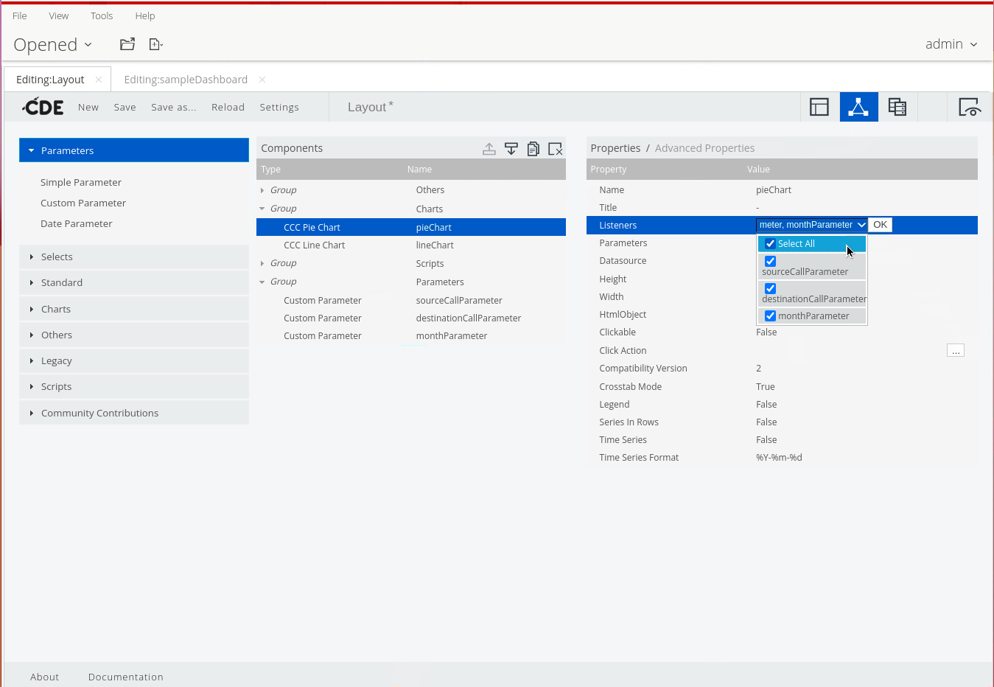Uncheck the sourceCallParameter listener checkbox
Image resolution: width=994 pixels, height=687 pixels.
tap(770, 262)
